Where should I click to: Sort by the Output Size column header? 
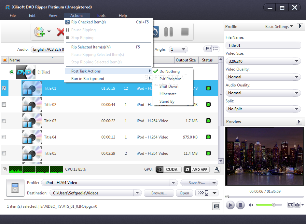tap(186, 60)
